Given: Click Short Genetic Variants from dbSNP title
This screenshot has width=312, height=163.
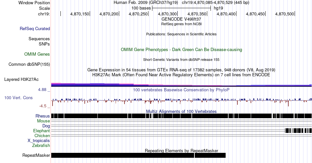Looking at the screenshot, I should tap(181, 60).
